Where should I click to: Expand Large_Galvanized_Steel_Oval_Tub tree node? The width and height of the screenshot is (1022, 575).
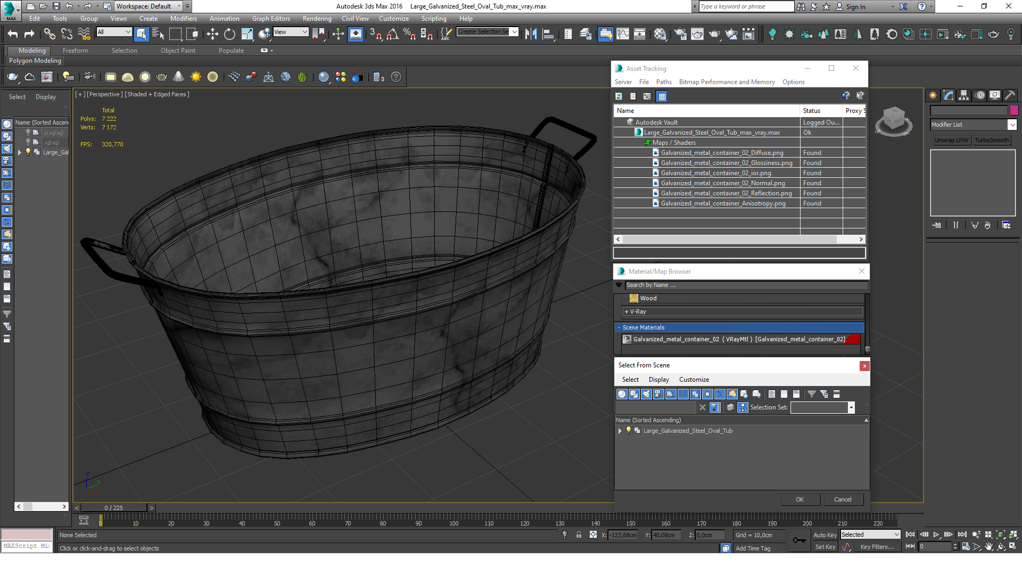pos(620,431)
